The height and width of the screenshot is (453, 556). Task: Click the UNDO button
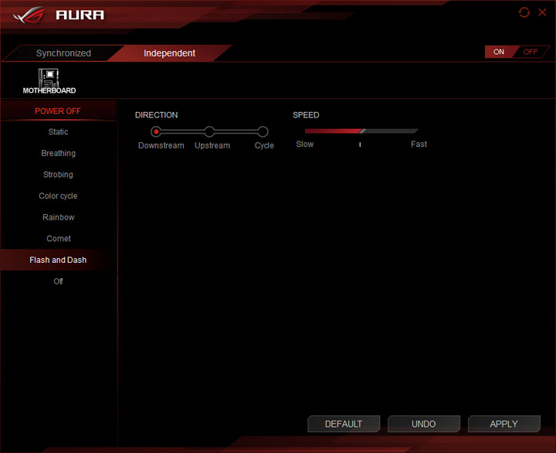(424, 424)
